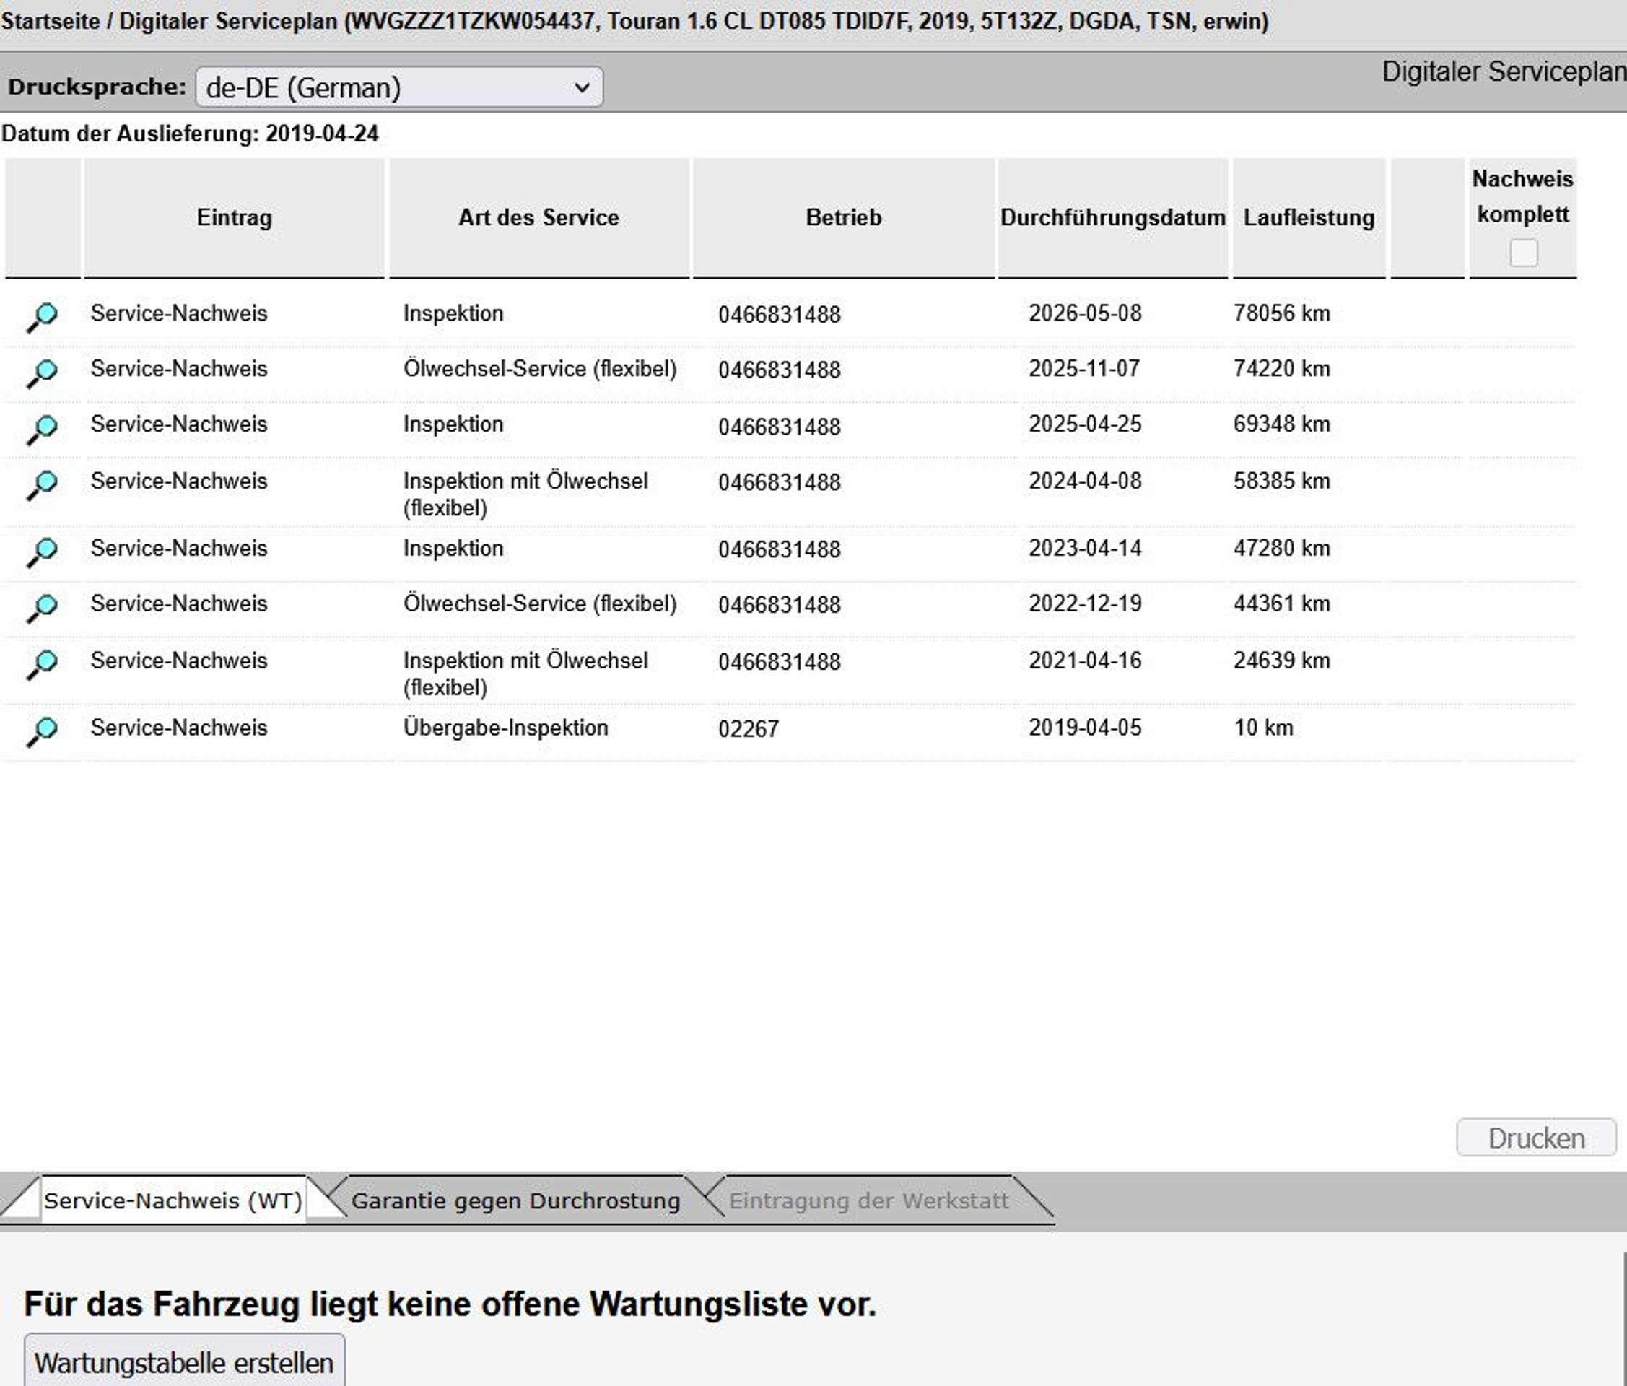The height and width of the screenshot is (1386, 1627).
Task: Switch to Service-Nachweis (WT) tab
Action: tap(173, 1200)
